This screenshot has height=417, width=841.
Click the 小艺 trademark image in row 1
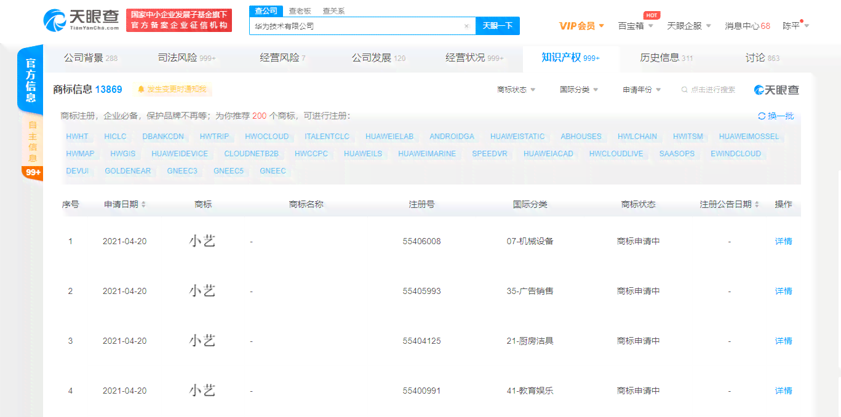202,241
